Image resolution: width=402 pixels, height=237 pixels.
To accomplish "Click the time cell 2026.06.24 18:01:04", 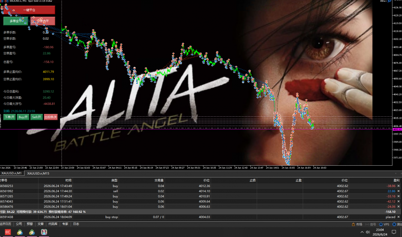I will [x=58, y=206].
